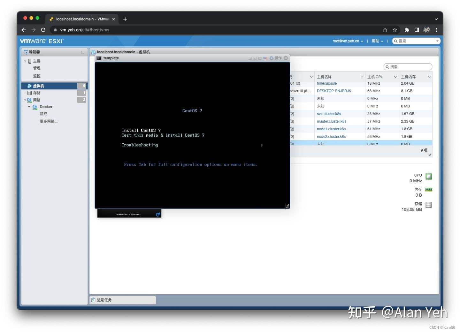
Task: Click the first console size icon
Action: click(250, 58)
